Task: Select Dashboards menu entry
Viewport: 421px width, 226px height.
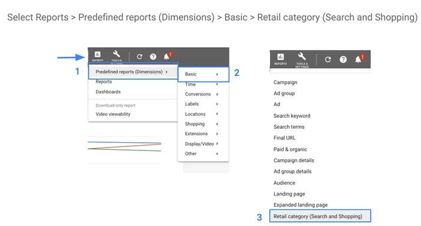Action: [108, 92]
